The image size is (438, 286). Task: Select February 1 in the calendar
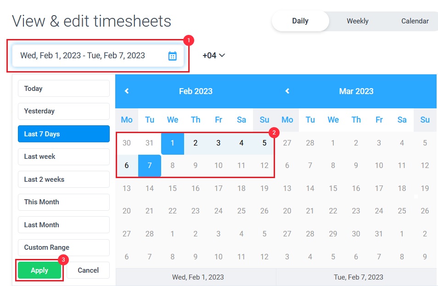tap(172, 143)
